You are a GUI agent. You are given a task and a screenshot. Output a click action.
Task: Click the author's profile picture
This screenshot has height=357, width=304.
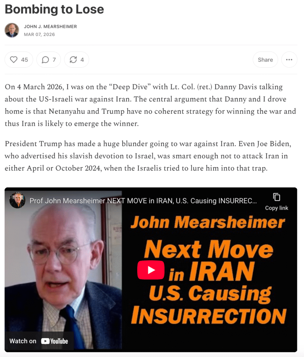tap(12, 30)
